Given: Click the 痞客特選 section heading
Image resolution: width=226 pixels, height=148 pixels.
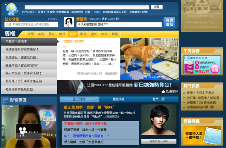Looking at the screenshot, I should coord(191,121).
